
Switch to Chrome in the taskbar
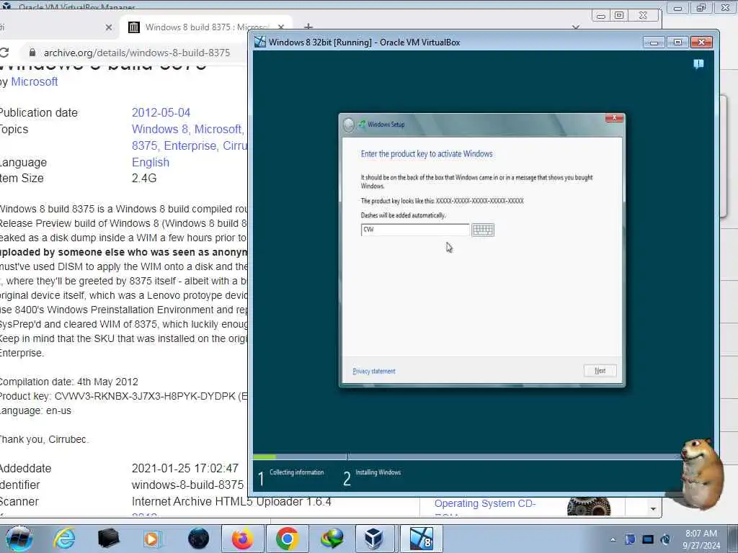pyautogui.click(x=287, y=539)
